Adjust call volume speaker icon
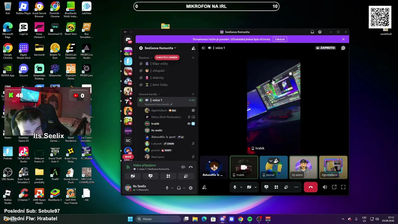 (325, 187)
